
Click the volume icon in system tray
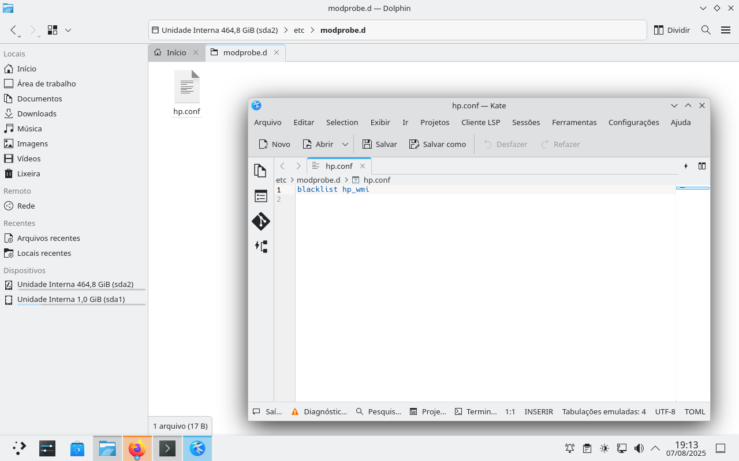639,448
